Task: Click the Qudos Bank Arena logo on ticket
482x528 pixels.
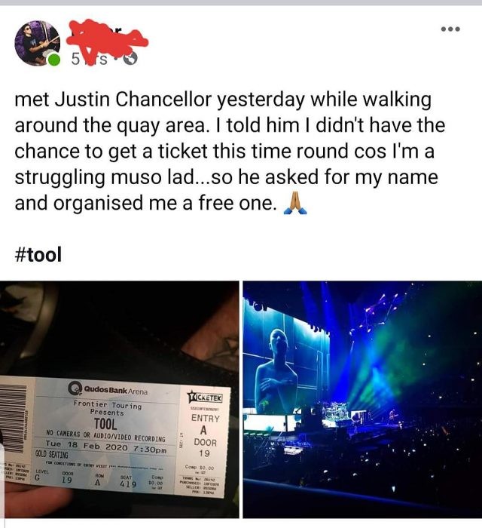Action: click(108, 389)
